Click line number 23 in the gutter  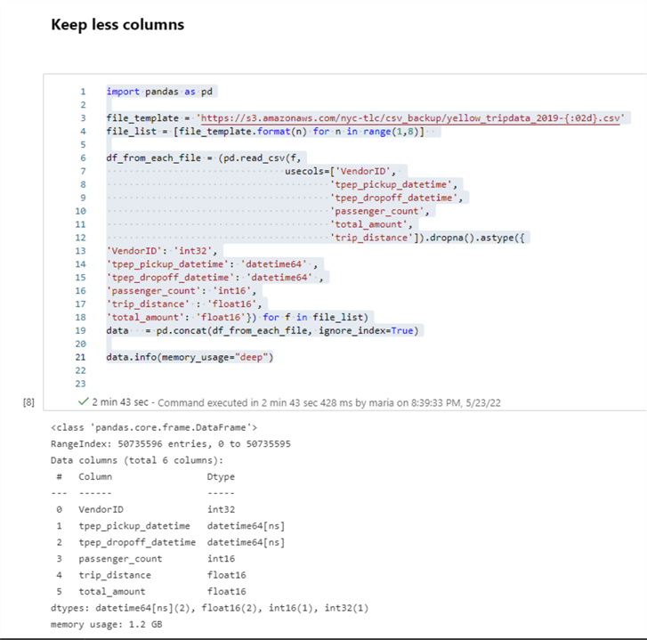point(80,384)
